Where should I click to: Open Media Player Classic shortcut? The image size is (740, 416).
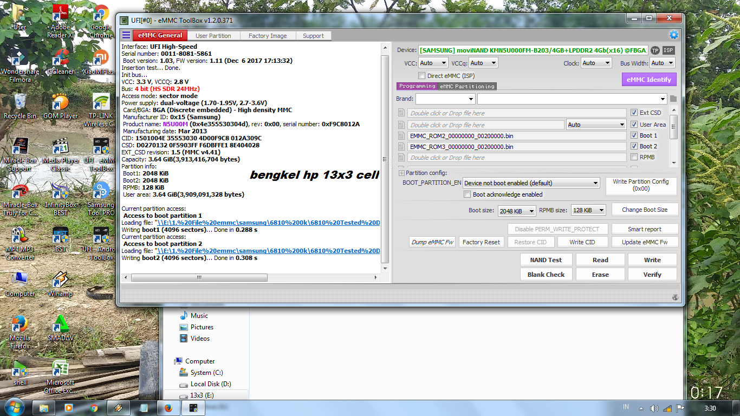(x=61, y=155)
